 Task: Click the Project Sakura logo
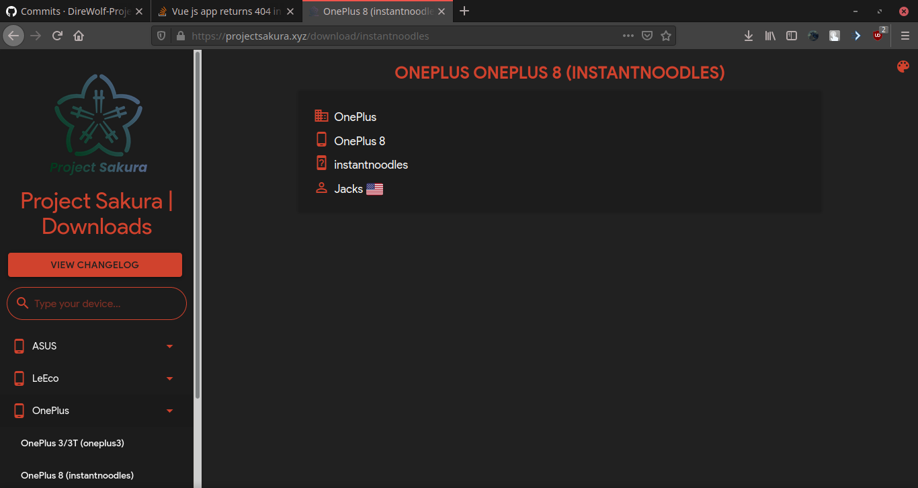(x=98, y=123)
